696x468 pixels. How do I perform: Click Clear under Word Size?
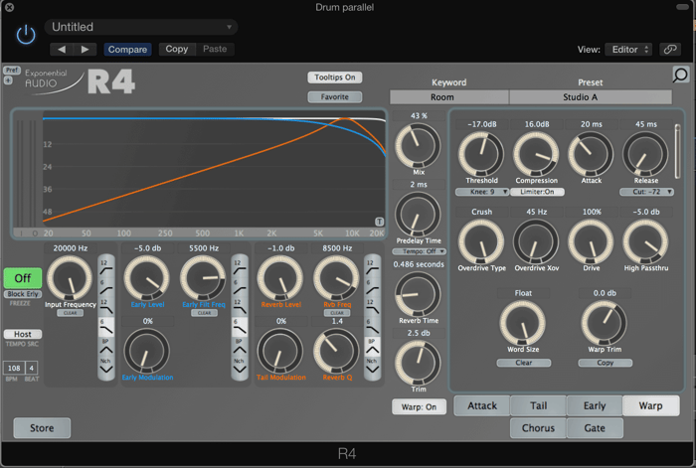[x=524, y=363]
